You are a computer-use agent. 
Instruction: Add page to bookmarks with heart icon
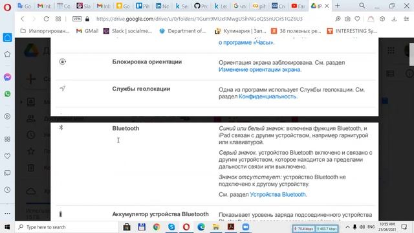357,19
